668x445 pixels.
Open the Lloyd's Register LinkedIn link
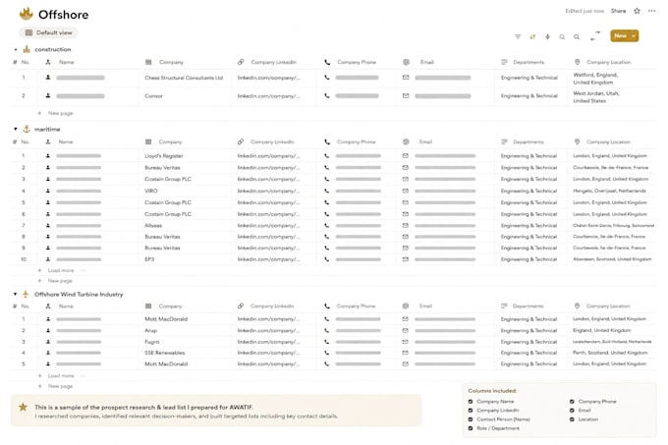tap(269, 156)
